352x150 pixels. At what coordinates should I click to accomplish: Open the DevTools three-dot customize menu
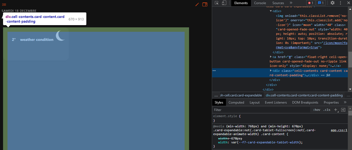click(340, 3)
